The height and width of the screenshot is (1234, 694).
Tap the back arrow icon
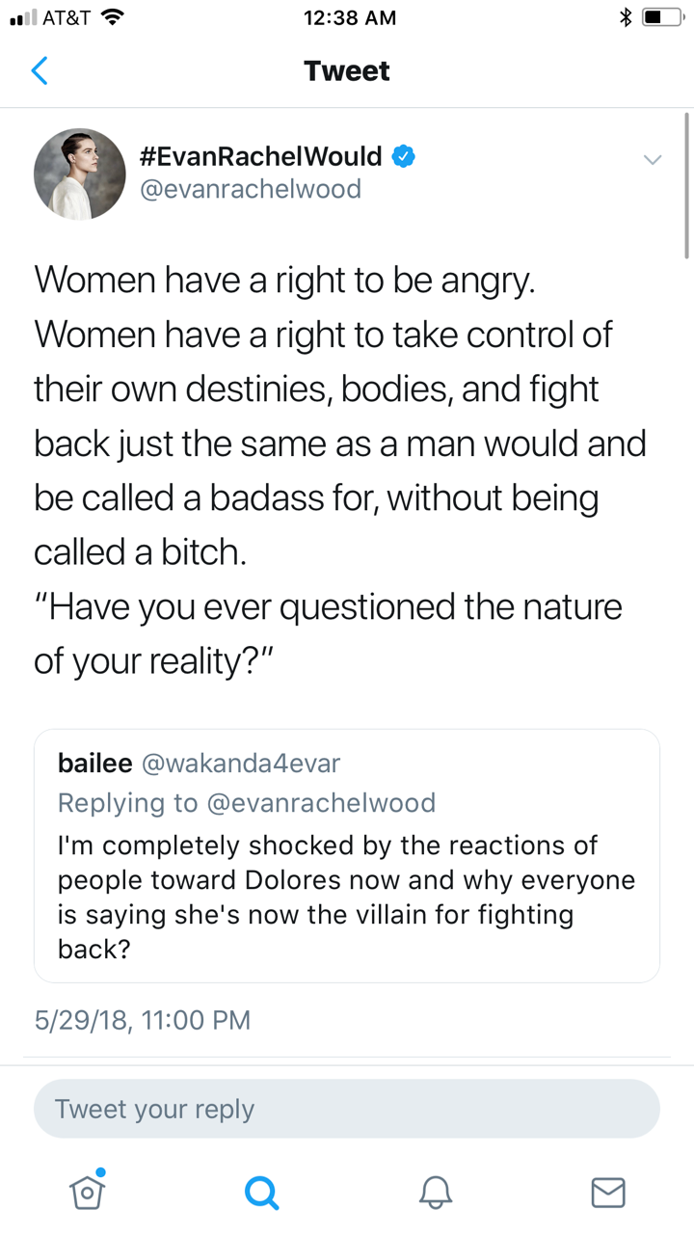tap(40, 70)
